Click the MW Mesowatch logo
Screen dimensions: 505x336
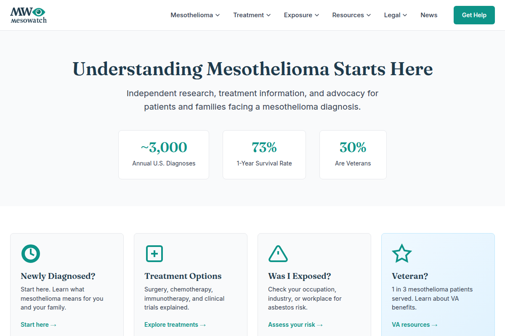28,15
